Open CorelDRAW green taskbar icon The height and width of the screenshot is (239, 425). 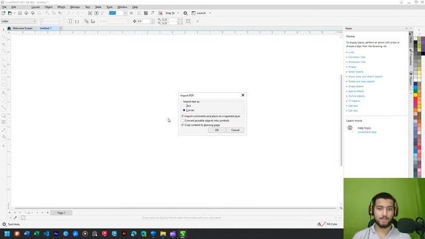click(183, 234)
